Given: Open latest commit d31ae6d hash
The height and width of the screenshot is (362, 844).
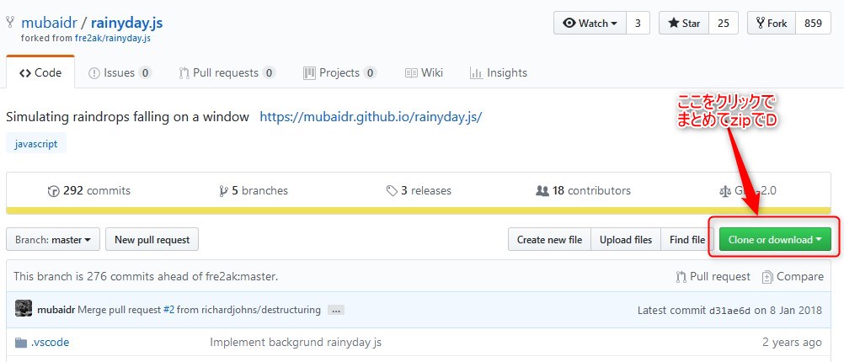Looking at the screenshot, I should [730, 311].
